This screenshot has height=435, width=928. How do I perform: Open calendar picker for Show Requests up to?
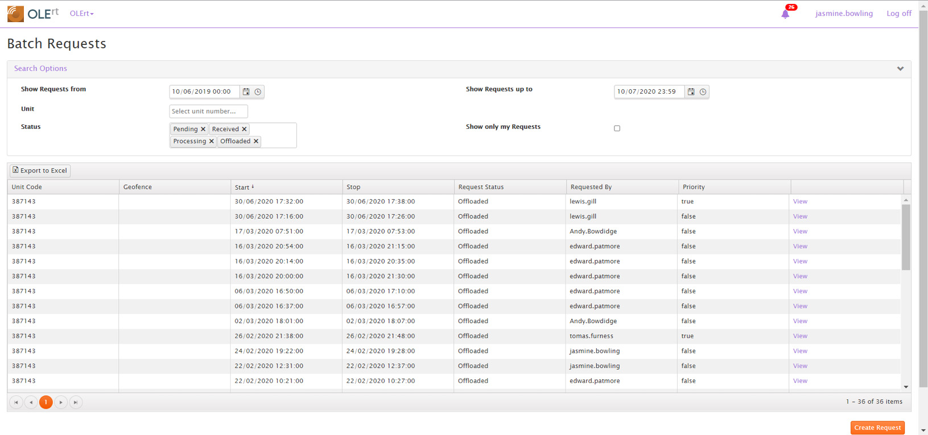pos(691,91)
